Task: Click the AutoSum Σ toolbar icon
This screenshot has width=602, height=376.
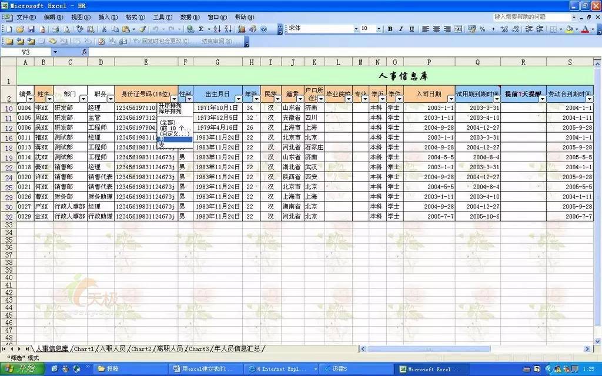Action: pyautogui.click(x=201, y=29)
